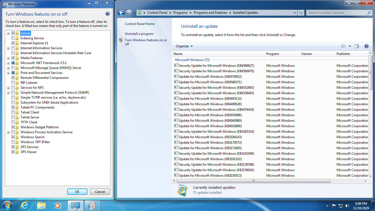
Task: Uncheck the Games feature checkbox
Action: (x=13, y=33)
